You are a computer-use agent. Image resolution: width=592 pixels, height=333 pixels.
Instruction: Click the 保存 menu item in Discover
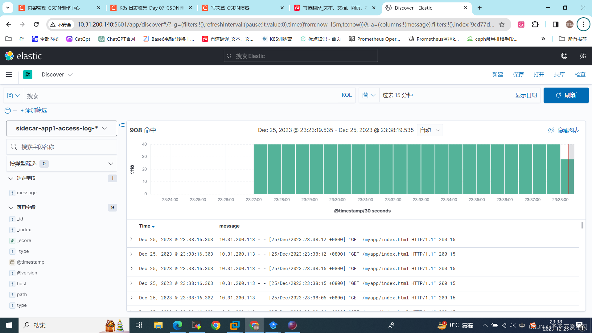pos(518,75)
